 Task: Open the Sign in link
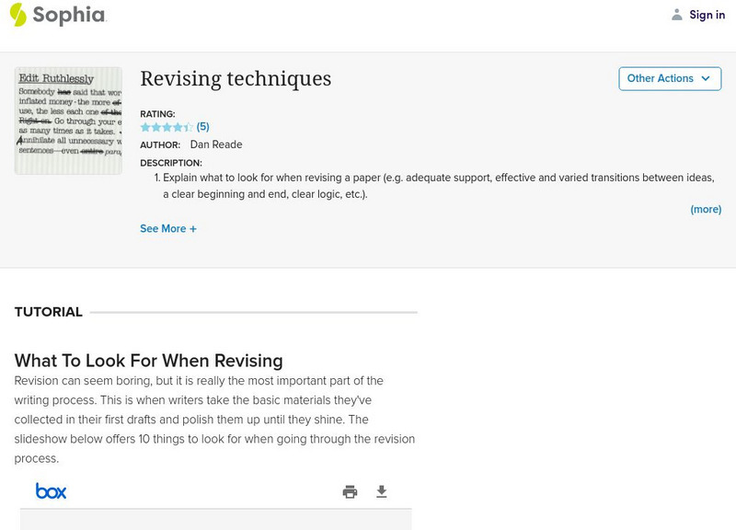[707, 15]
